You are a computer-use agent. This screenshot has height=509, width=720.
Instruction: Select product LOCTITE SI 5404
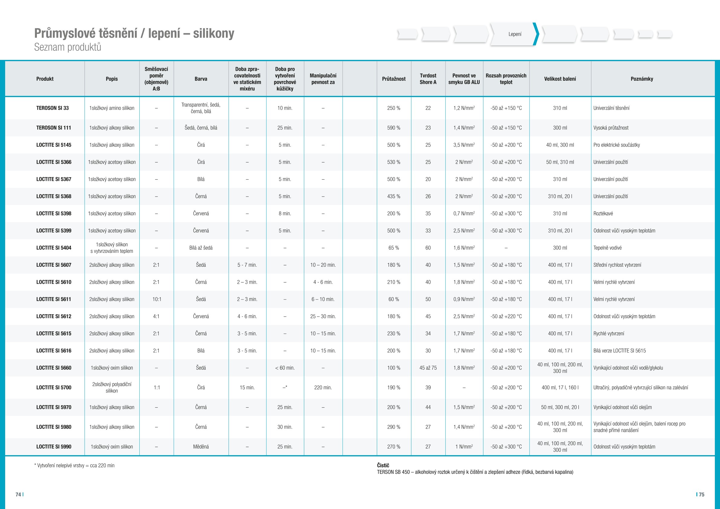(x=54, y=248)
